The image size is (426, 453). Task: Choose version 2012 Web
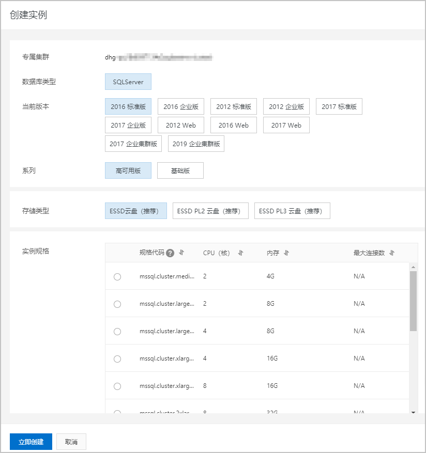[x=181, y=125]
